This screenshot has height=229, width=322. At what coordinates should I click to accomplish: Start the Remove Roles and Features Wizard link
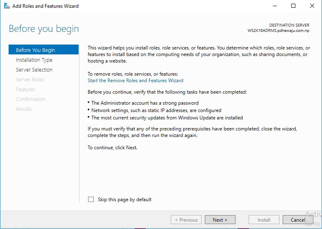pyautogui.click(x=135, y=81)
